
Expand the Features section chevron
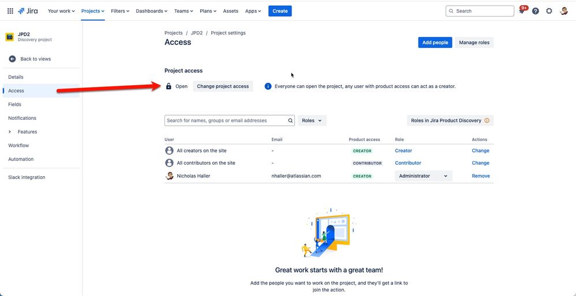pos(10,132)
